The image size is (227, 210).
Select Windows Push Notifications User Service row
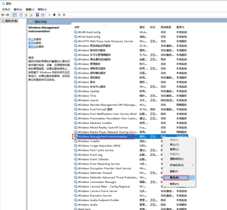pyautogui.click(x=131, y=114)
